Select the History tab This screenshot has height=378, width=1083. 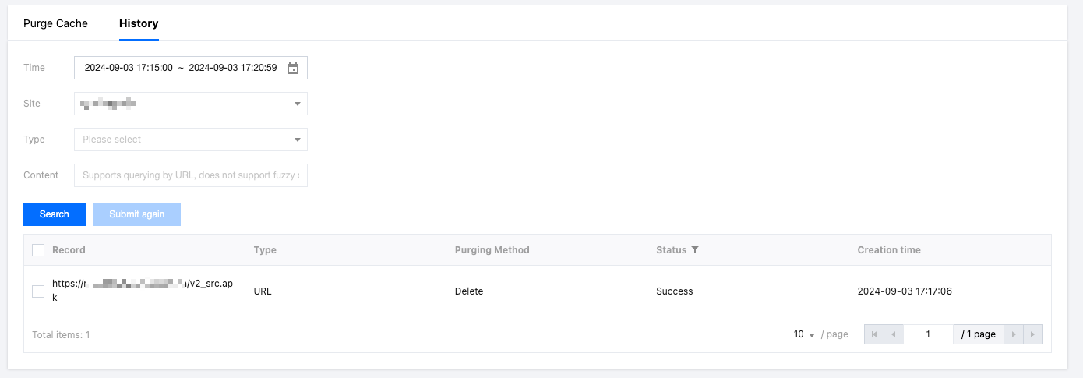click(x=139, y=23)
